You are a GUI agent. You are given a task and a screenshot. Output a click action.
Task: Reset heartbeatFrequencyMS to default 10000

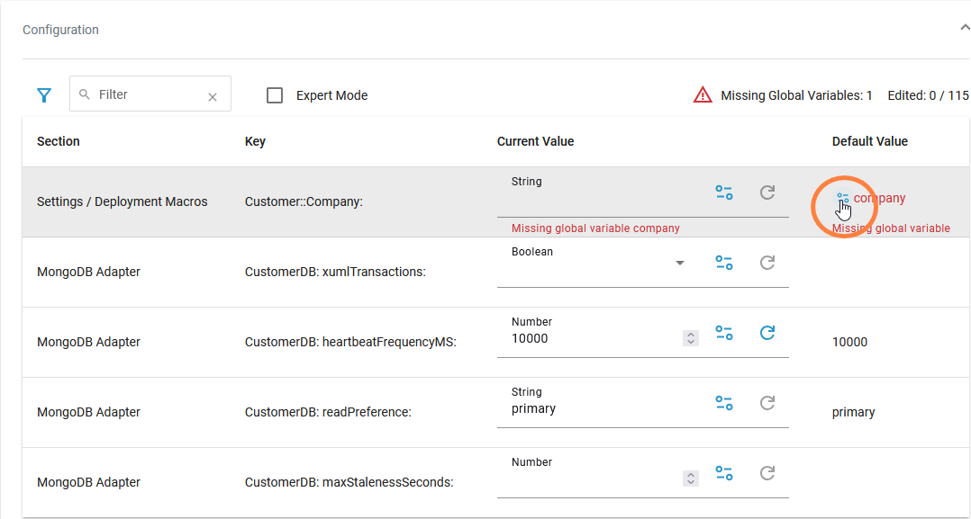point(767,333)
